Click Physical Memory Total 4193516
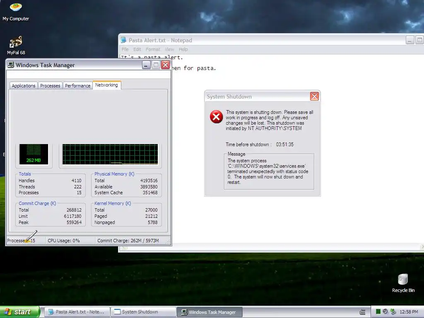This screenshot has height=318, width=424. [149, 181]
